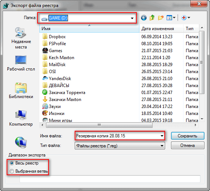Image resolution: width=210 pixels, height=191 pixels.
Task: Open Недавние места in the sidebar
Action: (x=21, y=39)
